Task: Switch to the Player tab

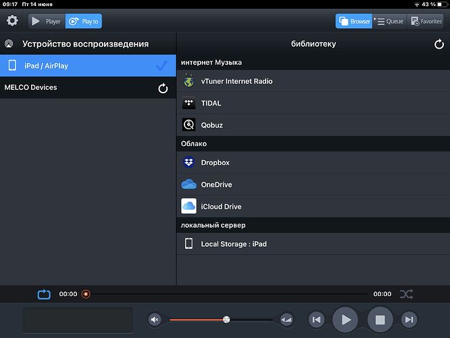Action: [x=47, y=21]
